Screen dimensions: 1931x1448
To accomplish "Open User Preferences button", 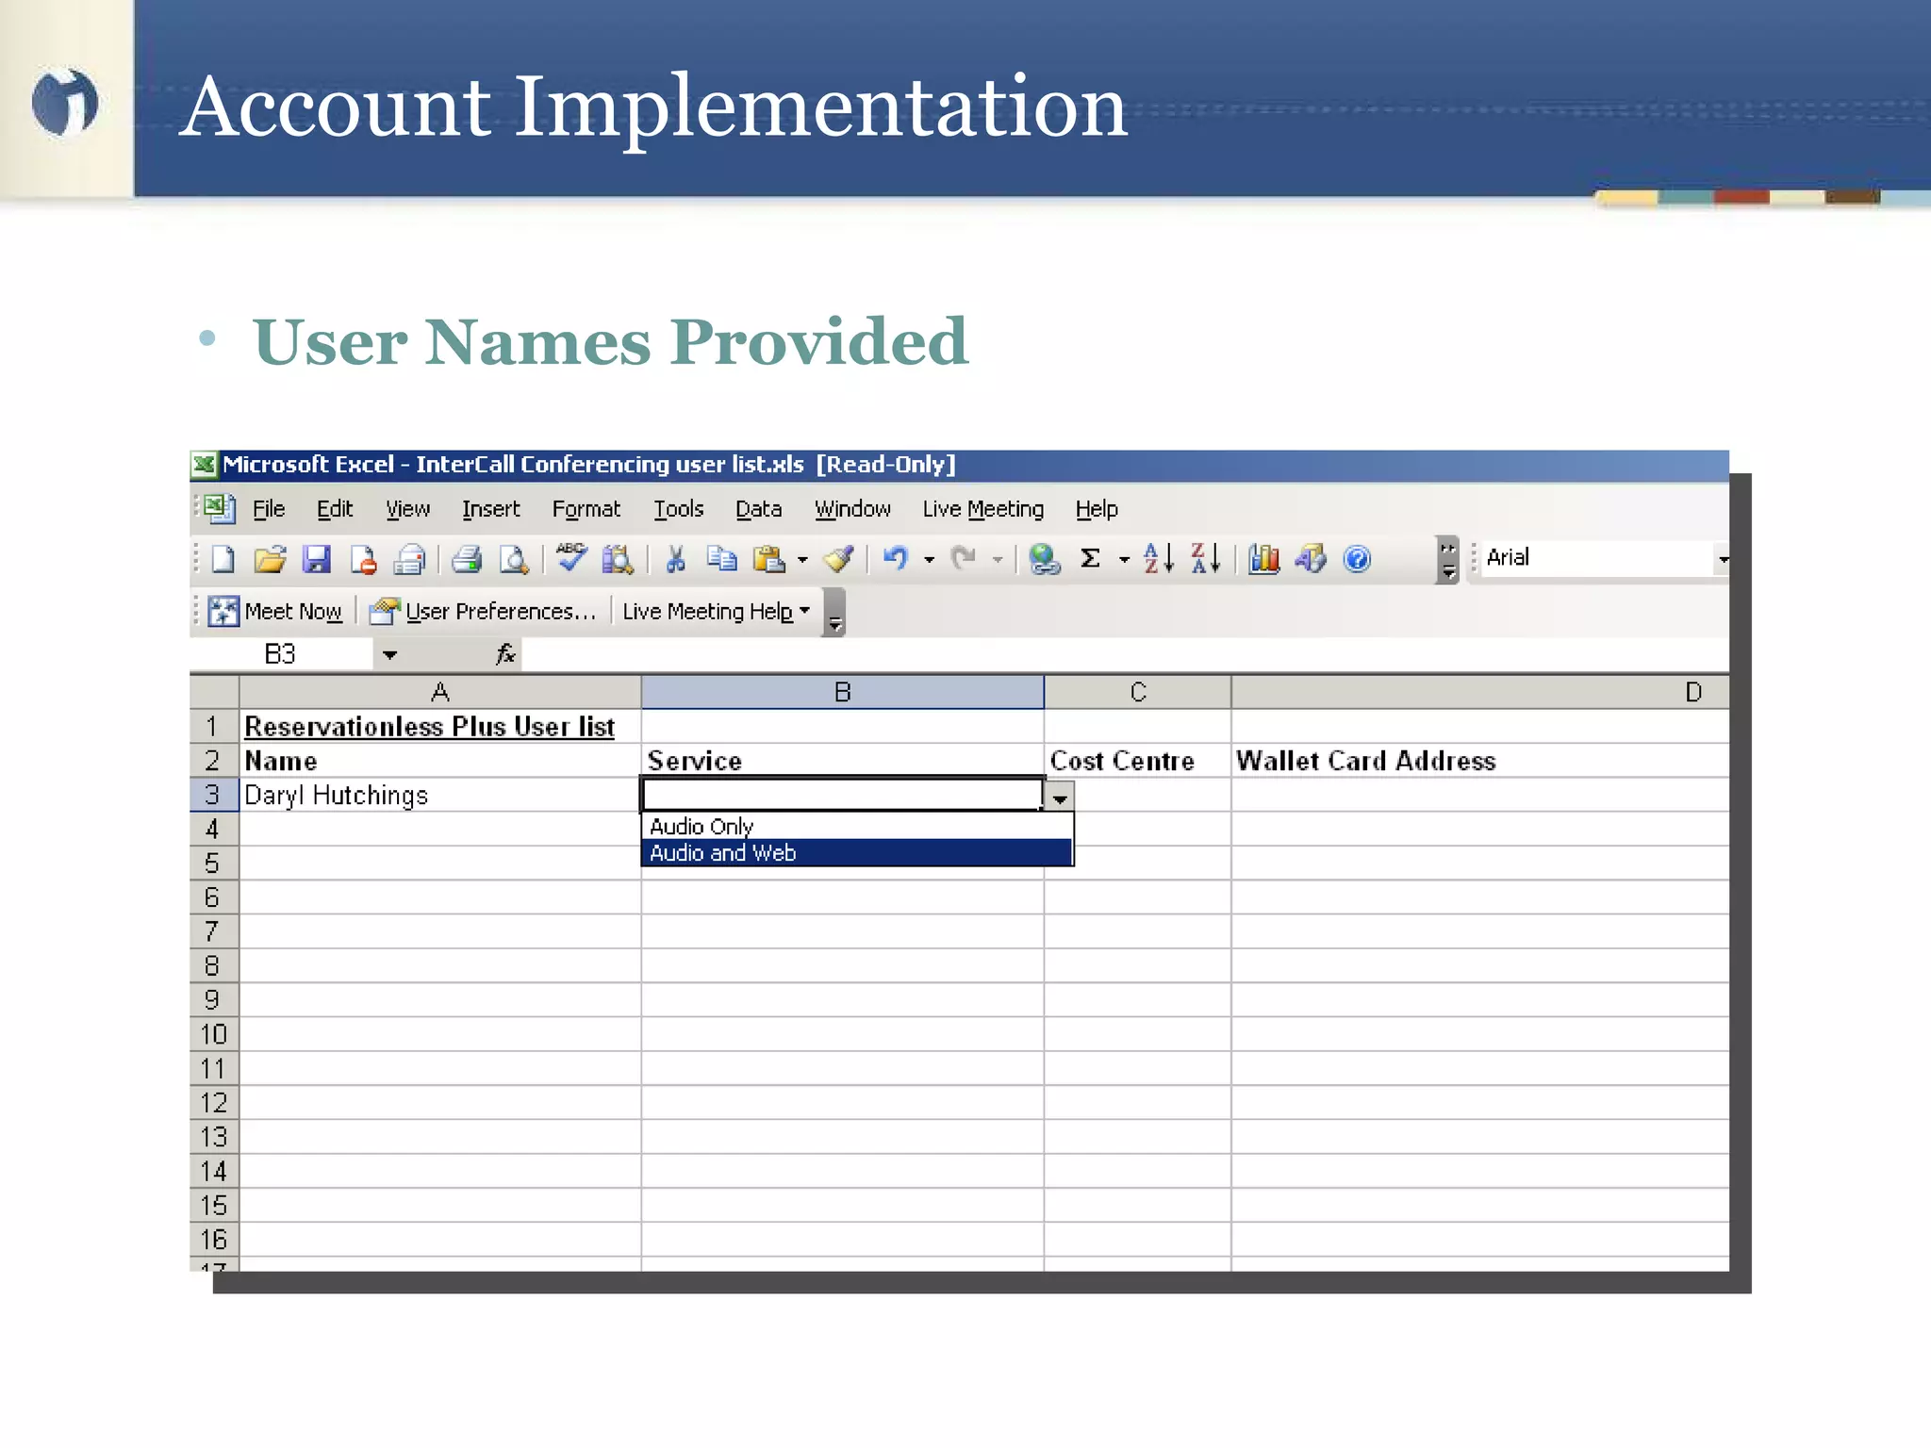I will (x=483, y=611).
